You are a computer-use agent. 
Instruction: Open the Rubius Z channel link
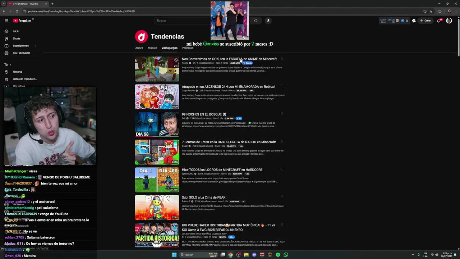click(186, 201)
